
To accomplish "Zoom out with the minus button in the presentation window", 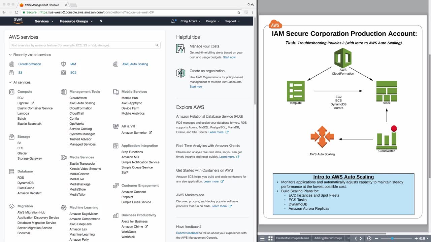I will point(376,238).
